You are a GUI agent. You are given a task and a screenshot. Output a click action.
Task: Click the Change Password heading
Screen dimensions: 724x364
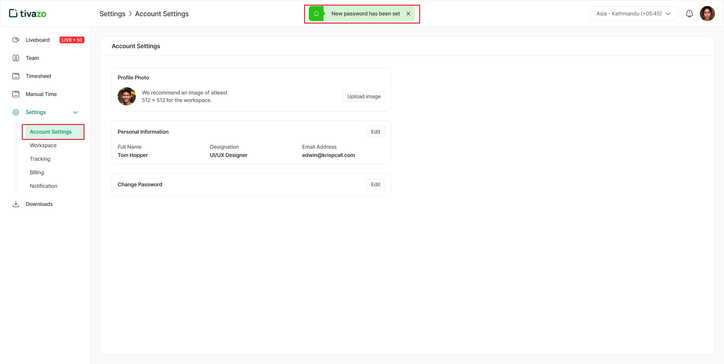(140, 184)
